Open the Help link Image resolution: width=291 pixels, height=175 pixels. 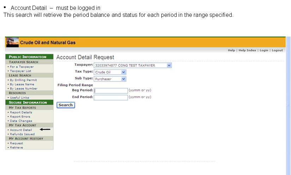click(x=231, y=50)
